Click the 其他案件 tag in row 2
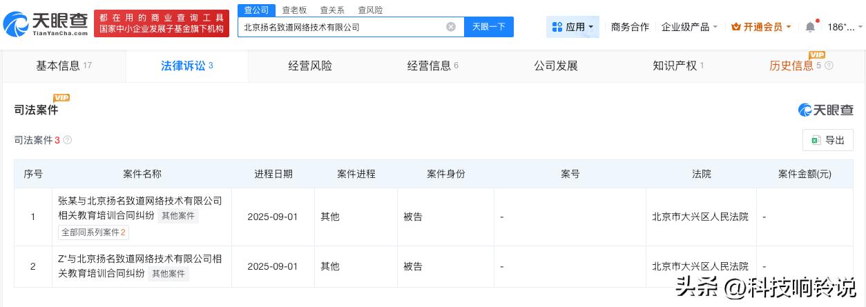This screenshot has width=866, height=307. coord(168,274)
